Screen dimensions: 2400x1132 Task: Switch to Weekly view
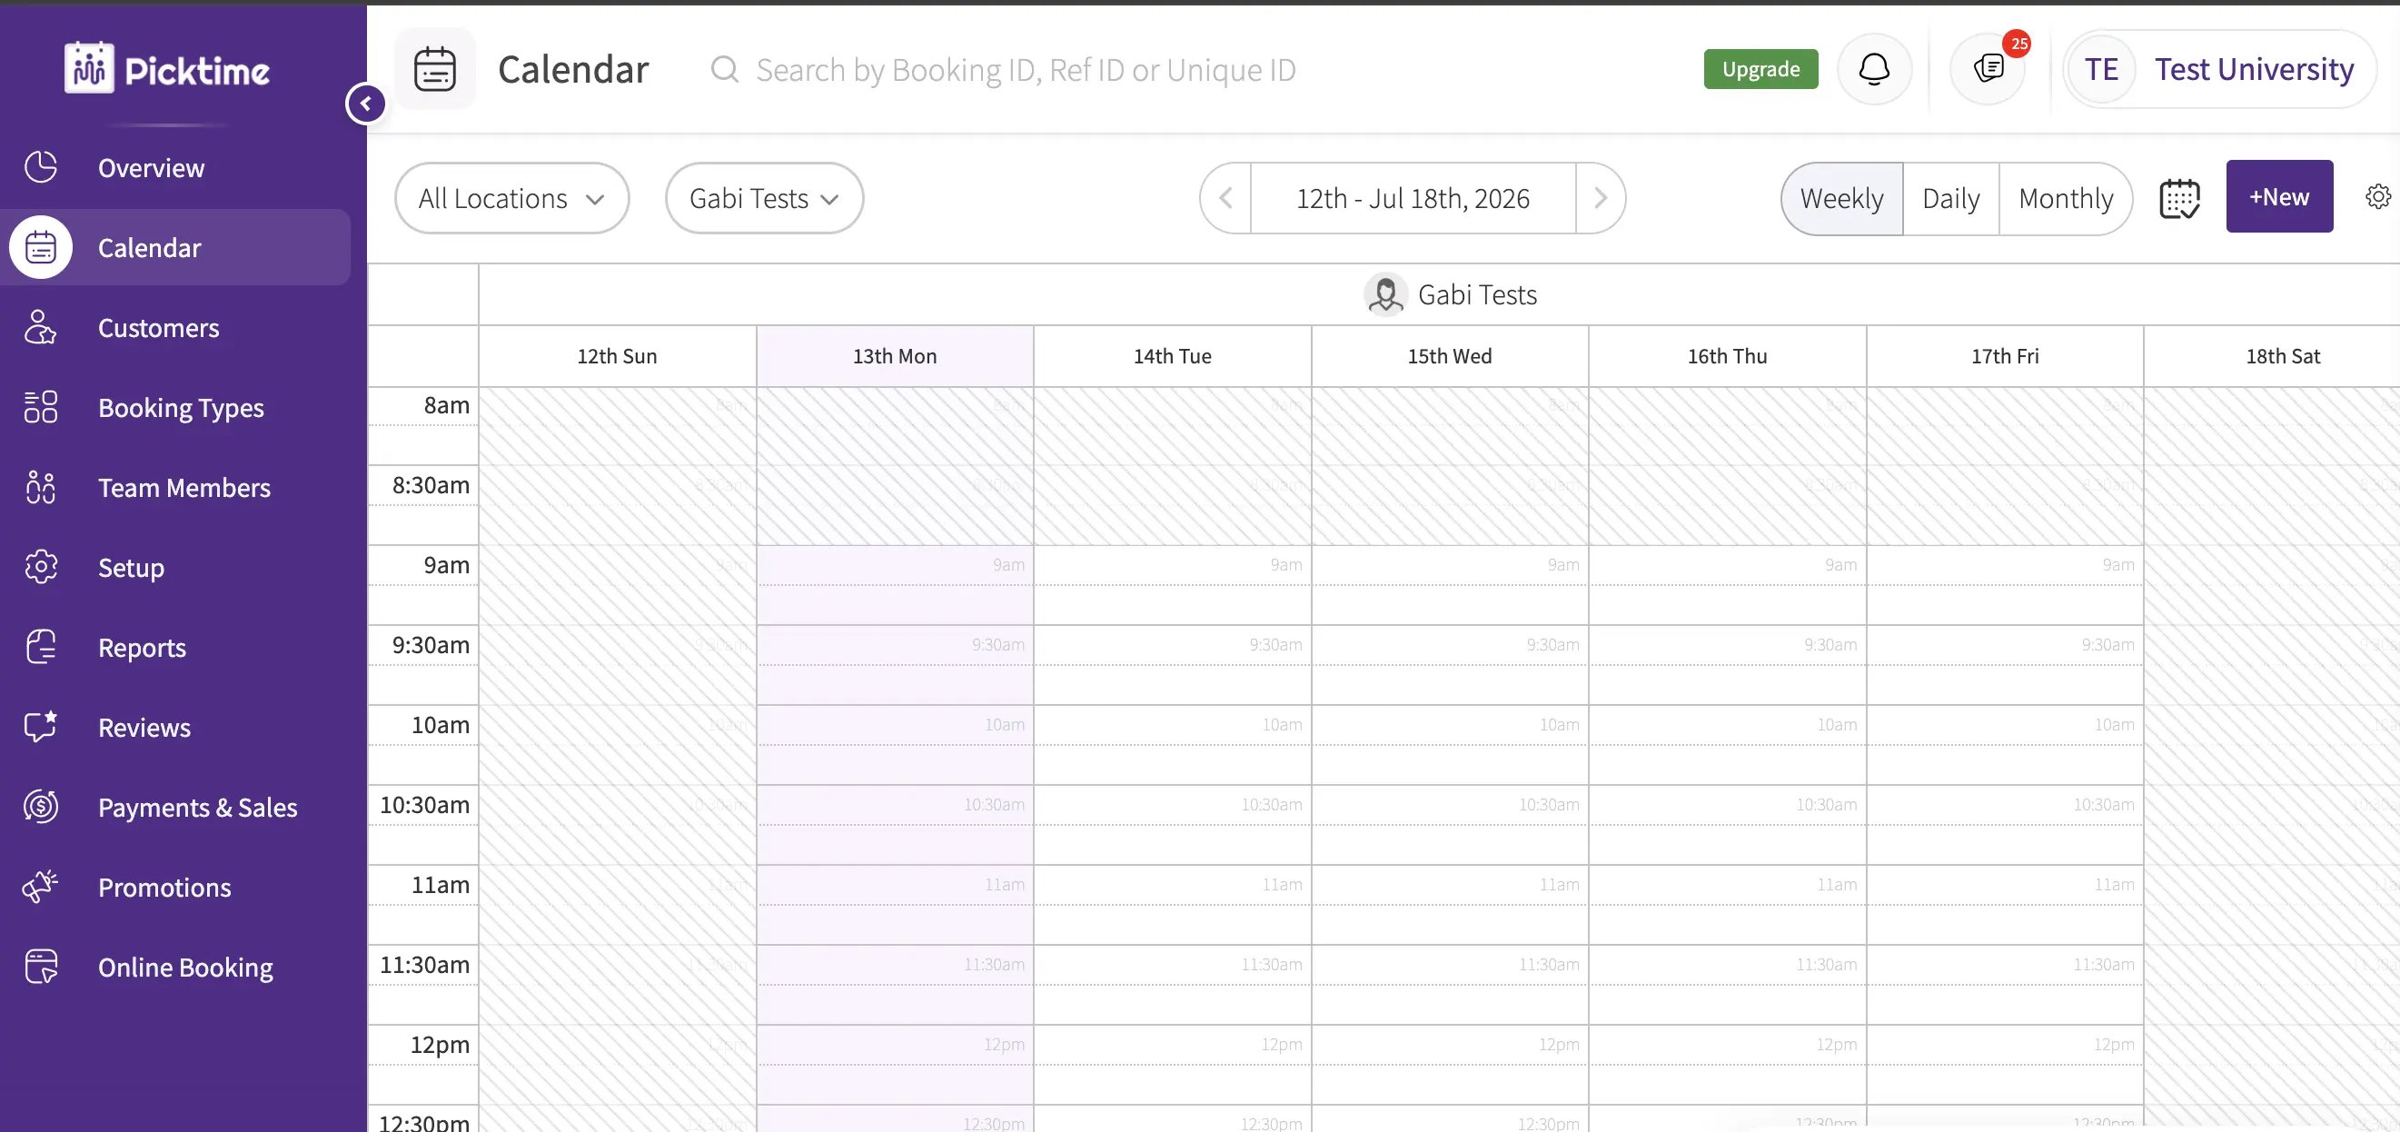coord(1842,198)
